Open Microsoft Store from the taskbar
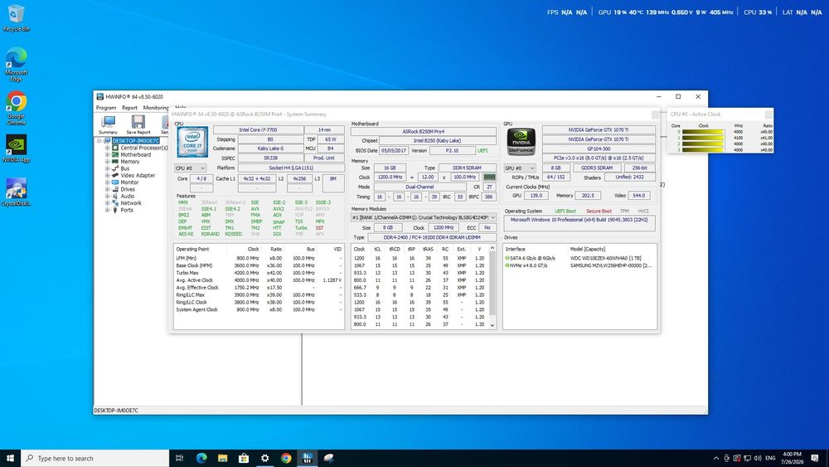Viewport: 829px width, 467px height. point(244,458)
